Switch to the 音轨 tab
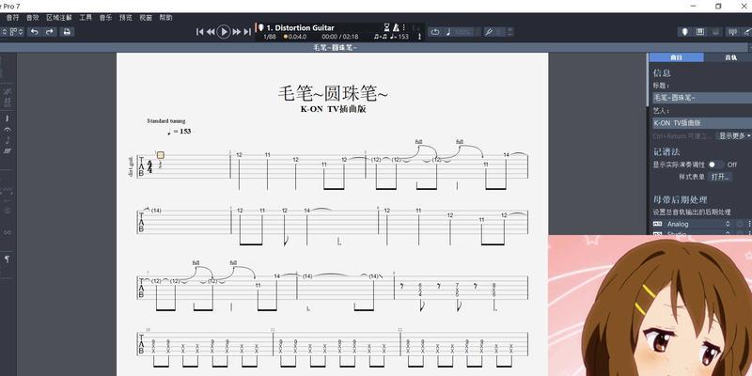The image size is (752, 376). pyautogui.click(x=730, y=57)
